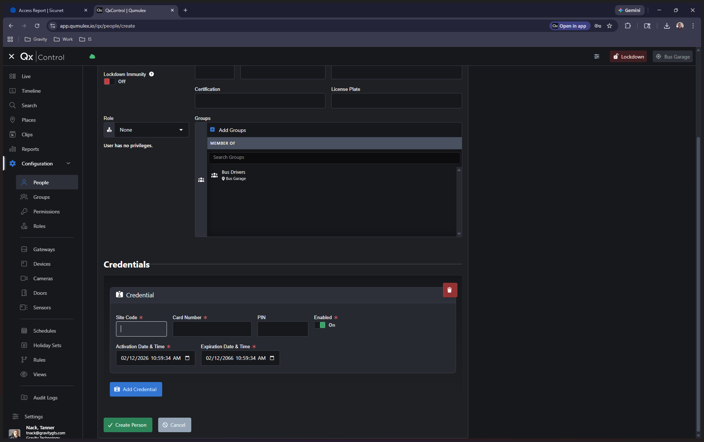704x442 pixels.
Task: Close sidebar with X icon
Action: (x=12, y=57)
